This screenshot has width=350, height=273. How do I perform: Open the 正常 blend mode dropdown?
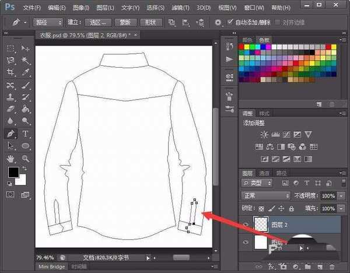[266, 195]
